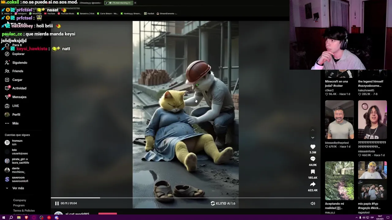Open LIVE section

(16, 106)
